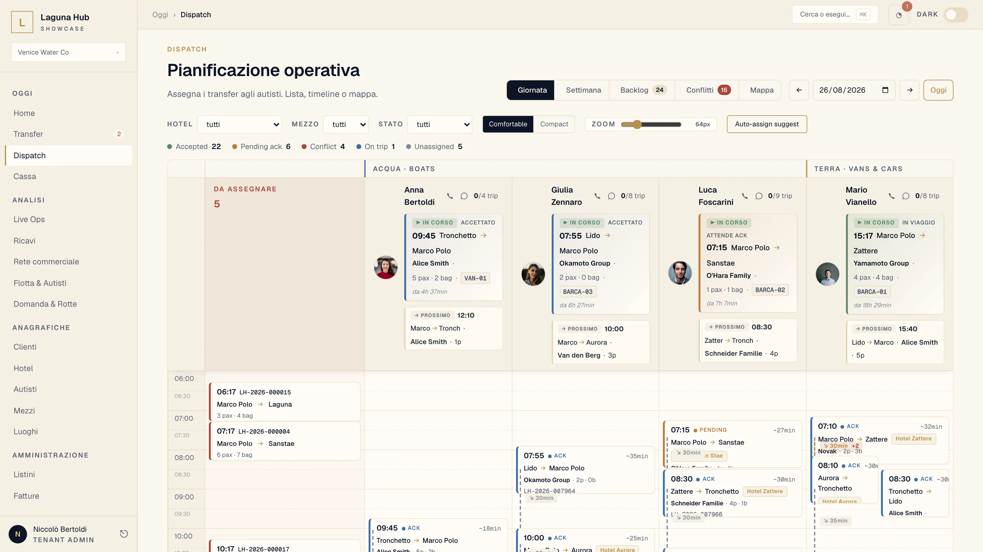Click the Oggi breadcrumb link
This screenshot has height=552, width=983.
pyautogui.click(x=160, y=14)
